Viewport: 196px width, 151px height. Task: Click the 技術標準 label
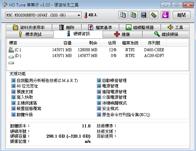106,126
